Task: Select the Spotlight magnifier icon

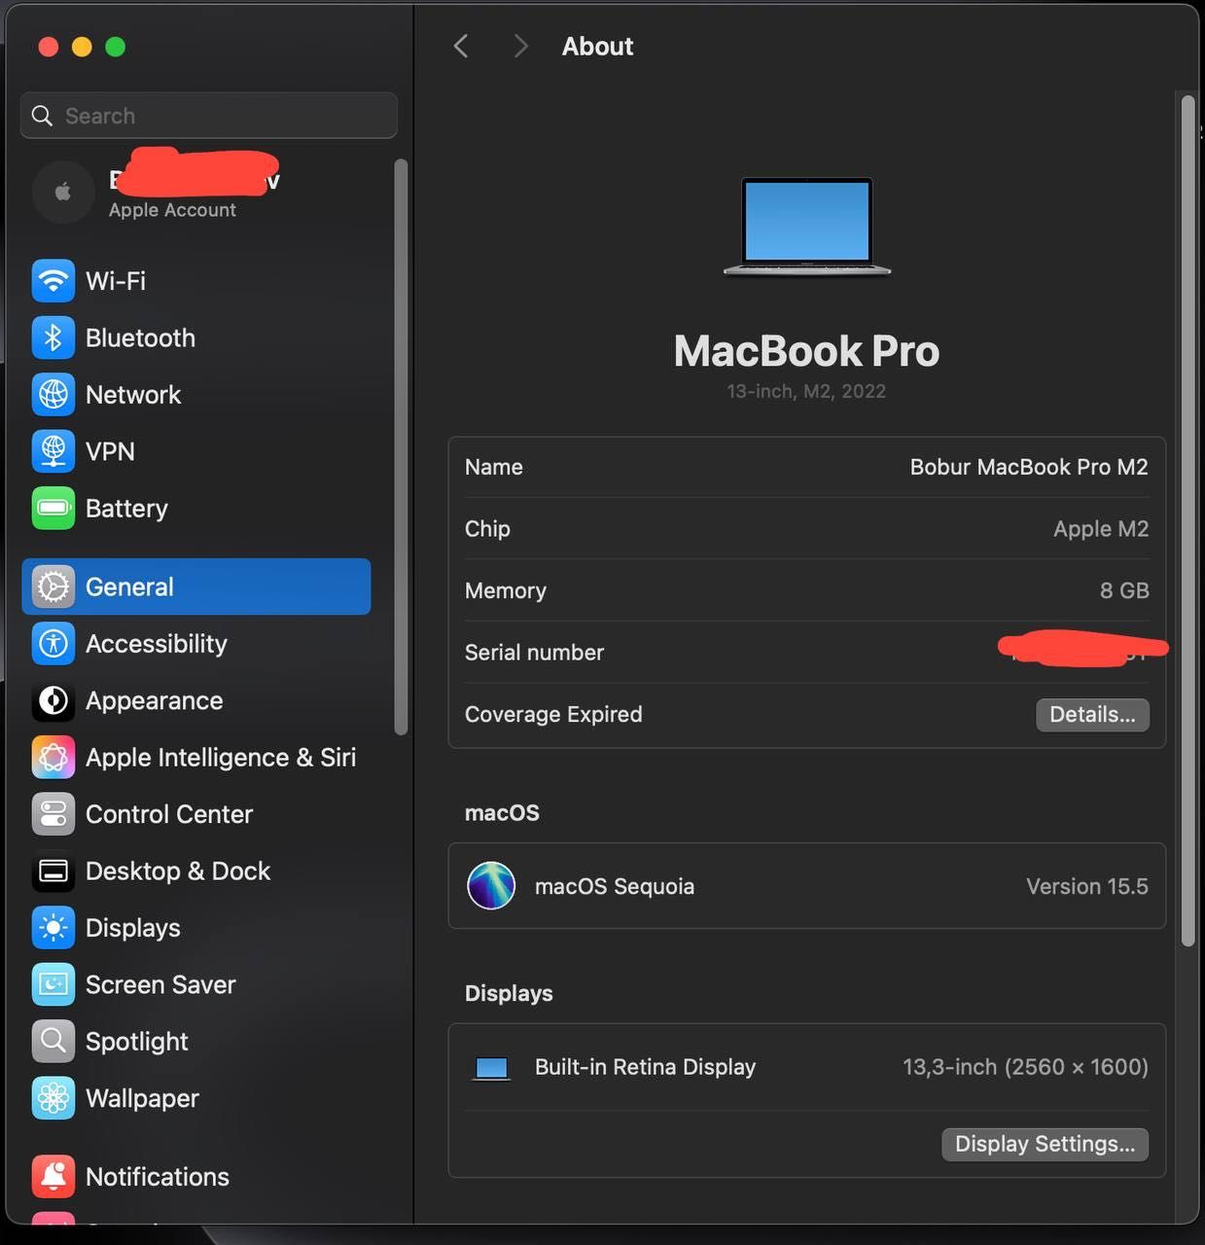Action: pyautogui.click(x=53, y=1042)
